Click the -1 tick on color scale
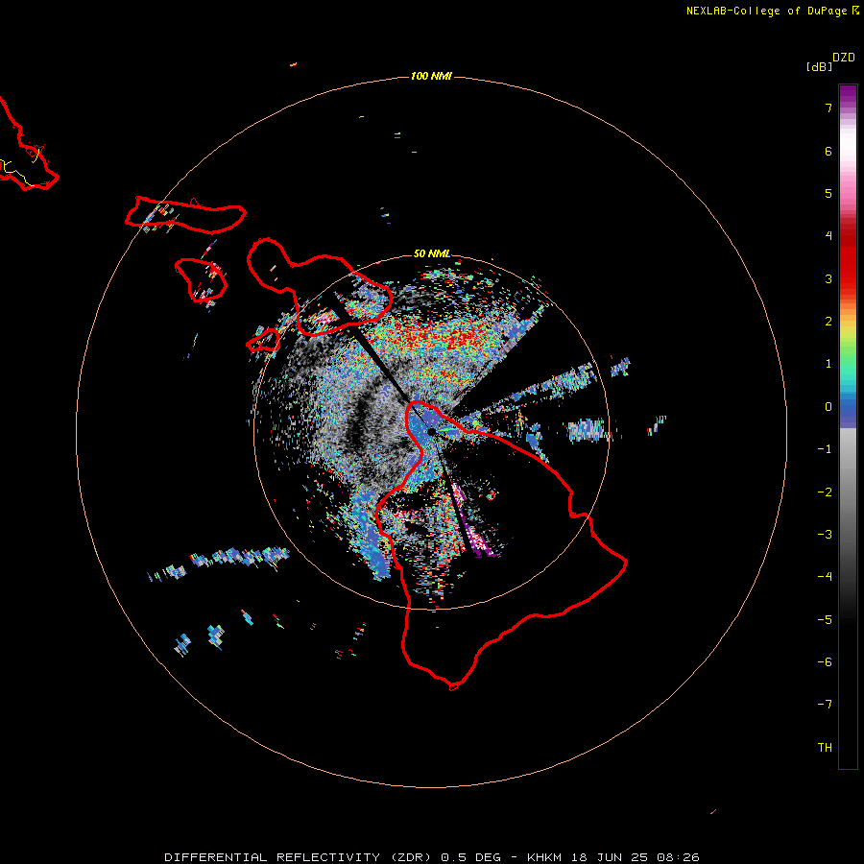 click(825, 449)
